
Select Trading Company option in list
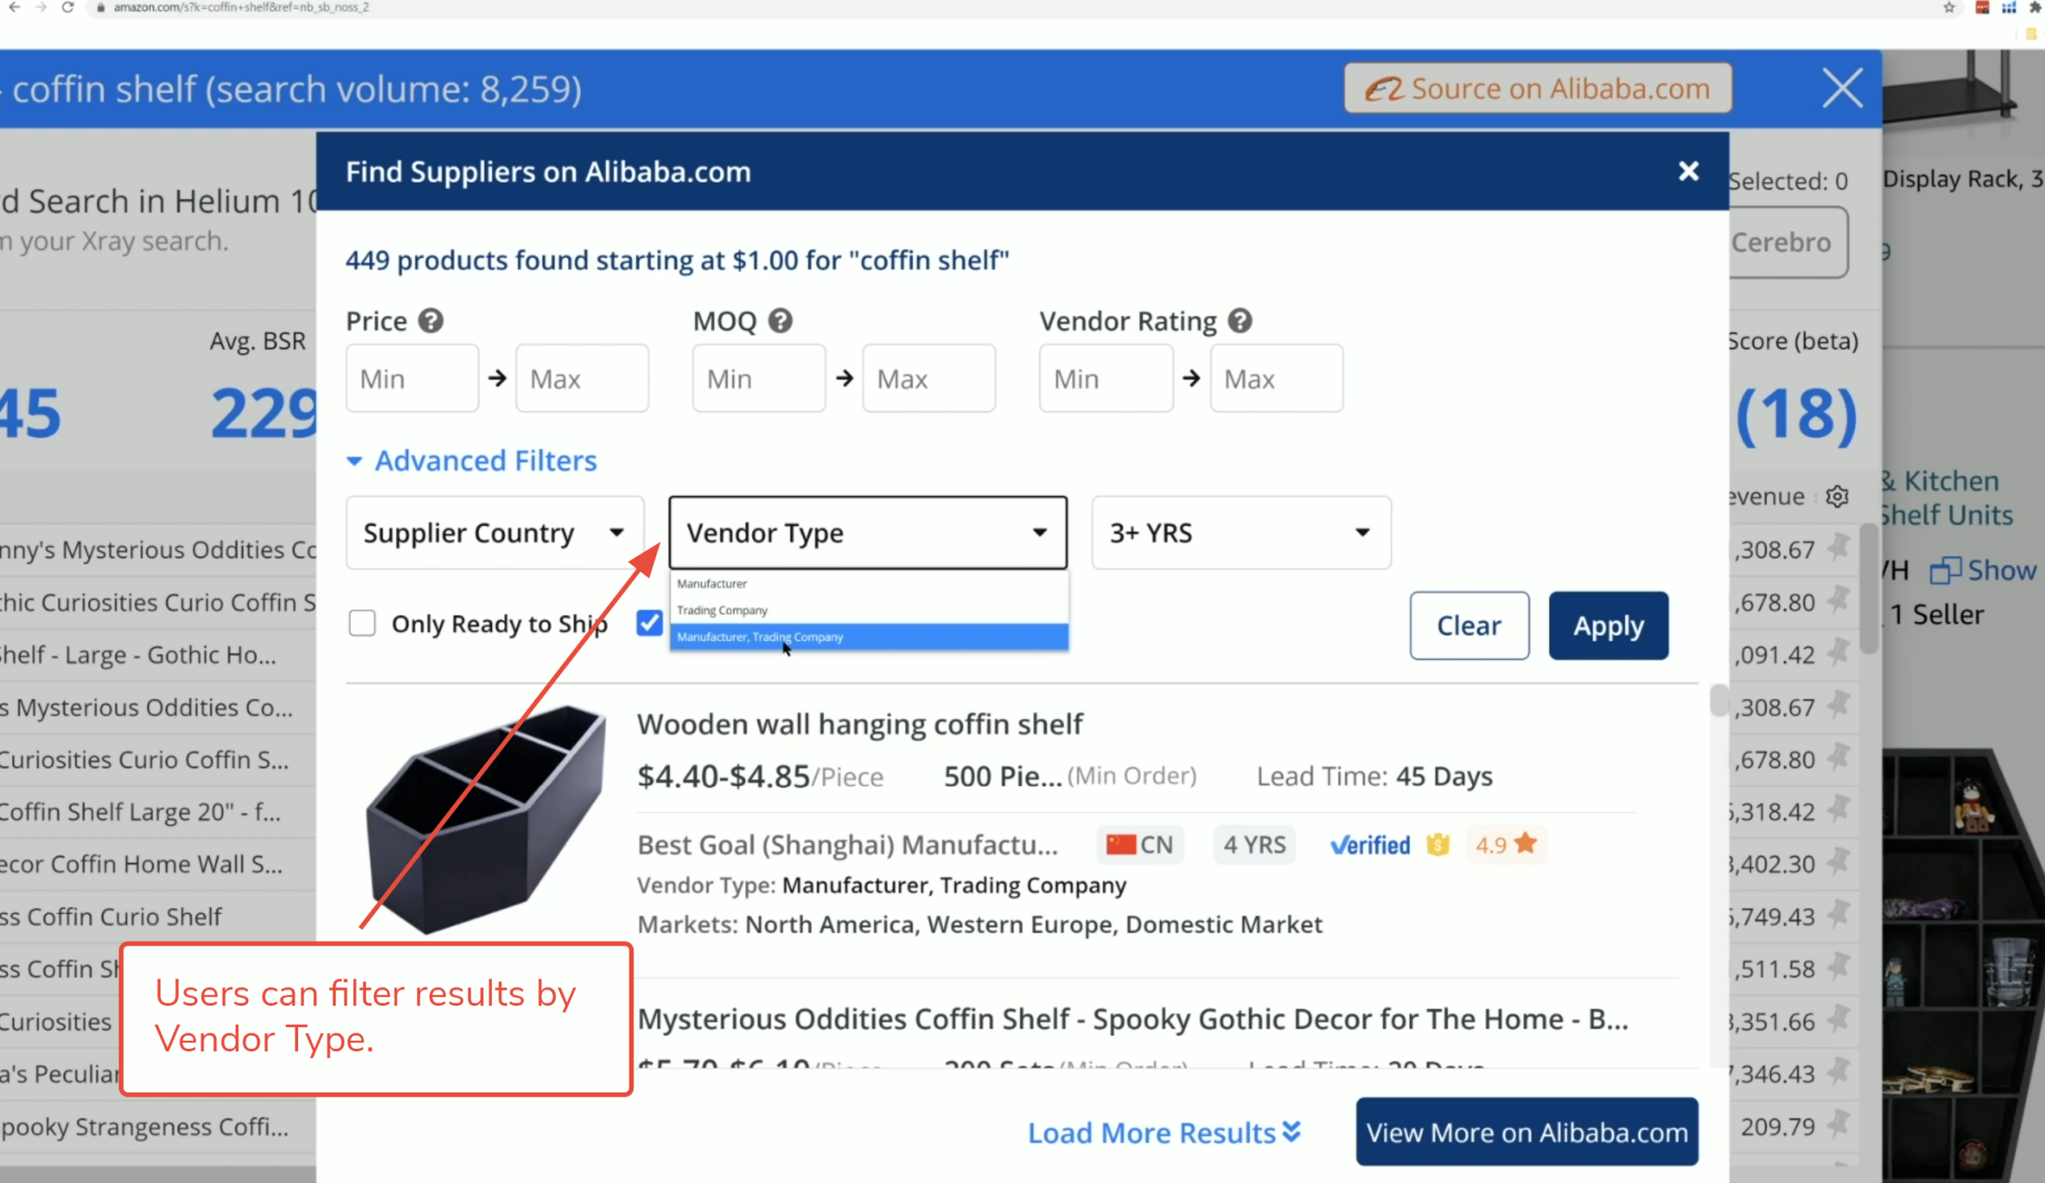coord(722,610)
